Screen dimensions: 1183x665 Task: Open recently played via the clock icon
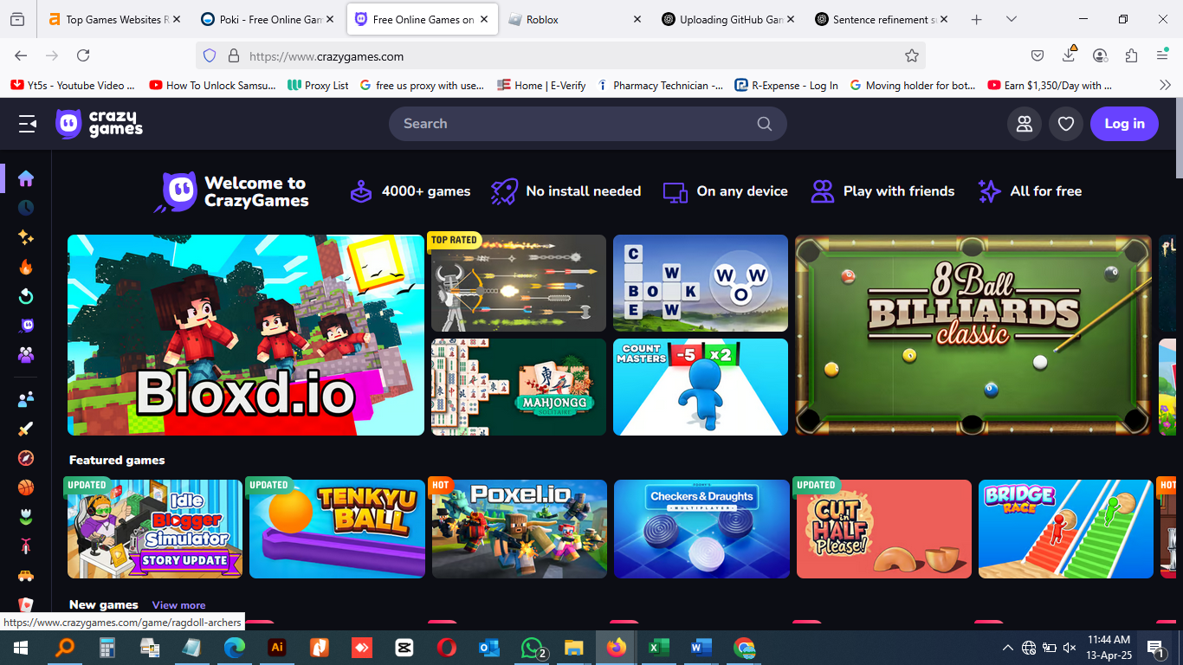point(26,208)
